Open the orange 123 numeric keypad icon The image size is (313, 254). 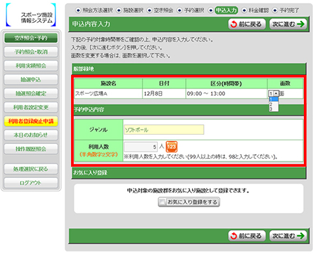(171, 147)
